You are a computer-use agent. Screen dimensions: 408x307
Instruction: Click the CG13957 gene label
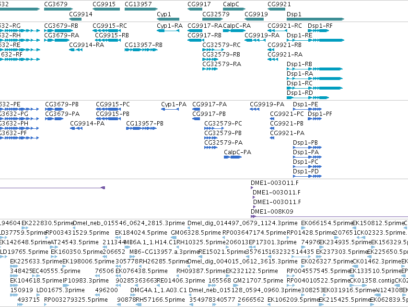point(138,4)
